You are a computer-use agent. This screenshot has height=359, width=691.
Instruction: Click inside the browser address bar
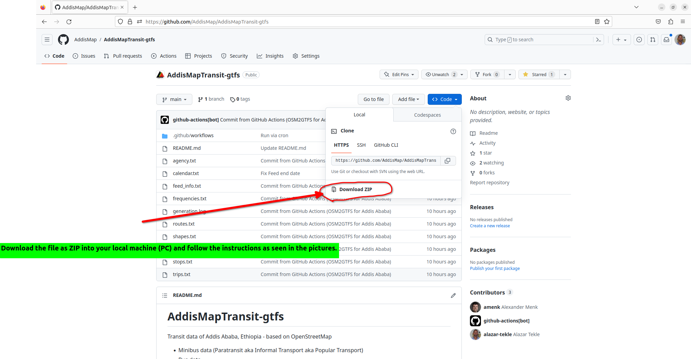click(239, 21)
